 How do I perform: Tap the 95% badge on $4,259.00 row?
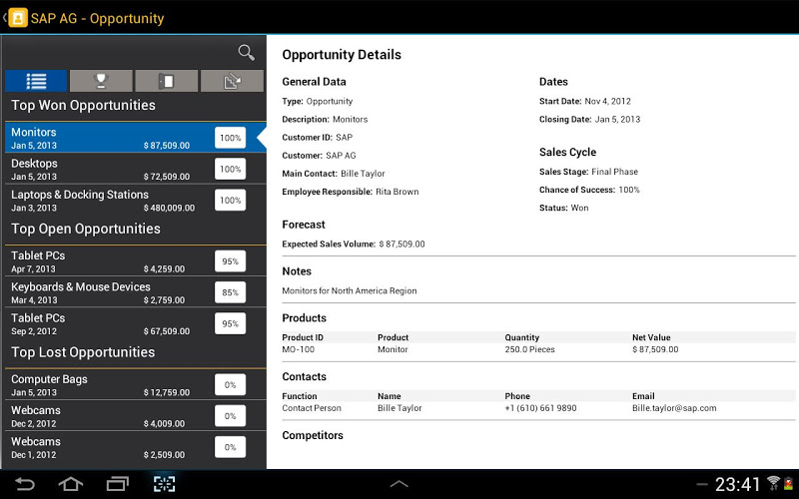pyautogui.click(x=230, y=261)
